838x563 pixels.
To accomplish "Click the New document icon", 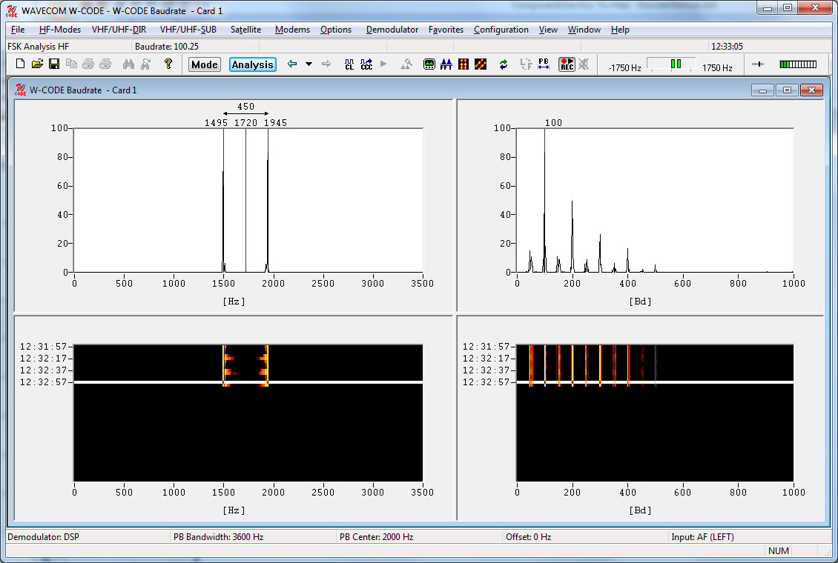I will (x=20, y=64).
